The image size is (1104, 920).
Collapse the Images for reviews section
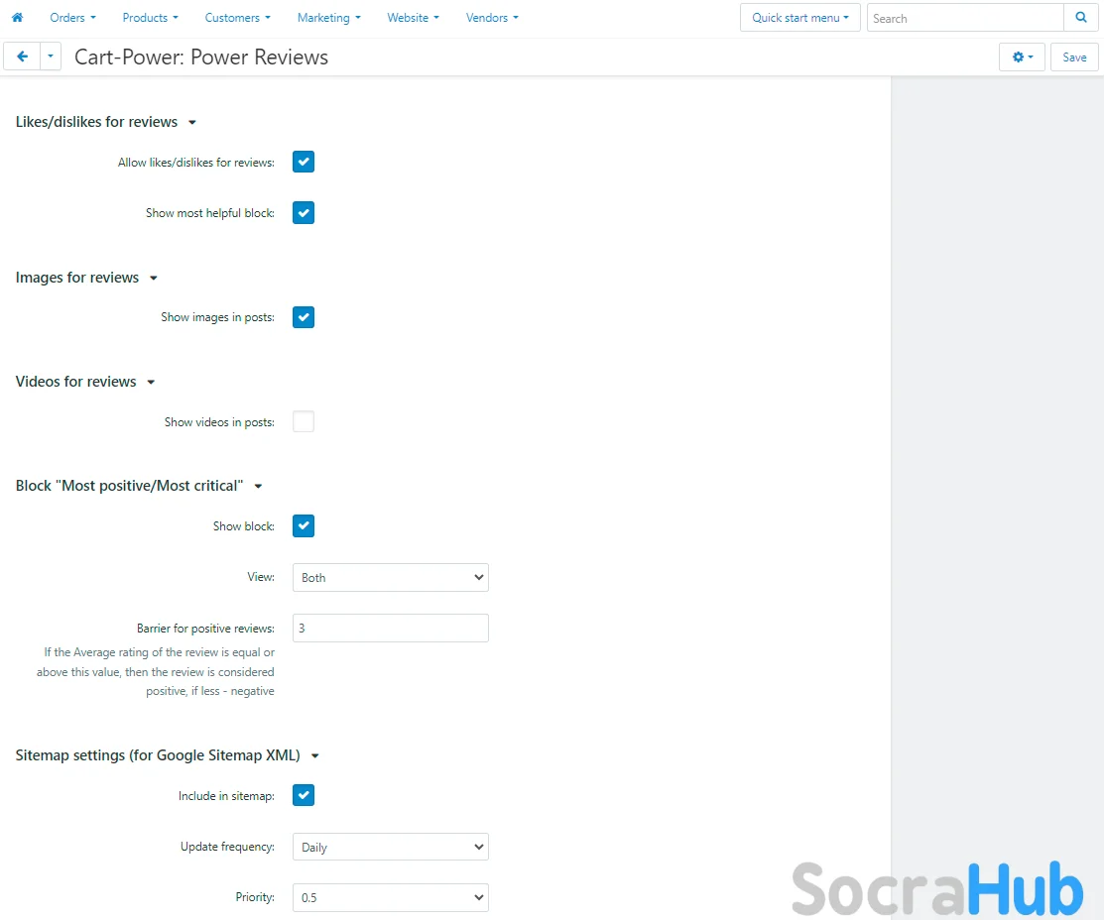click(86, 278)
